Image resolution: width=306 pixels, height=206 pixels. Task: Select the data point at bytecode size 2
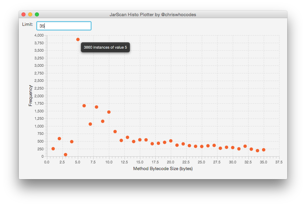[59, 139]
